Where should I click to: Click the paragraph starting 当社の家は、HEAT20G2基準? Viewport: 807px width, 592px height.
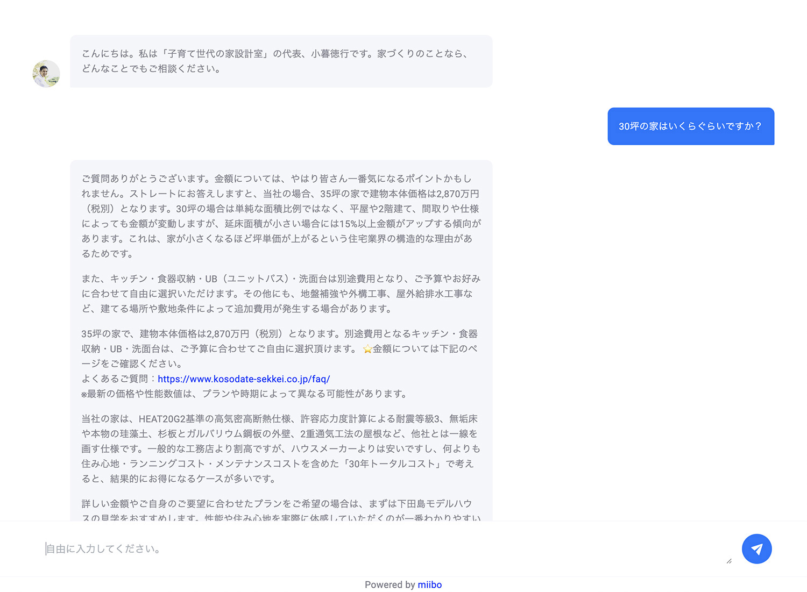[281, 448]
